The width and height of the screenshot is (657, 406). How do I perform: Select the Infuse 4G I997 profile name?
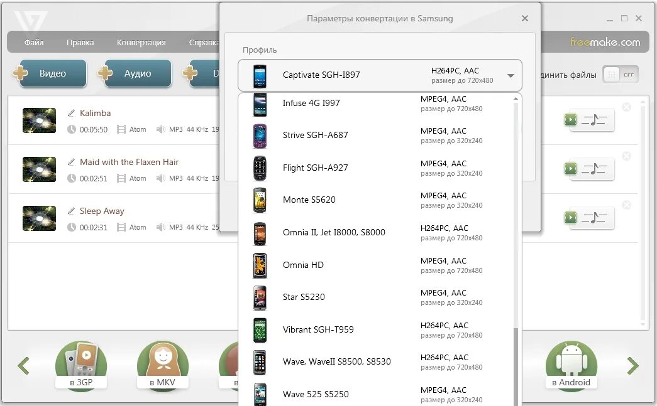[x=311, y=103]
